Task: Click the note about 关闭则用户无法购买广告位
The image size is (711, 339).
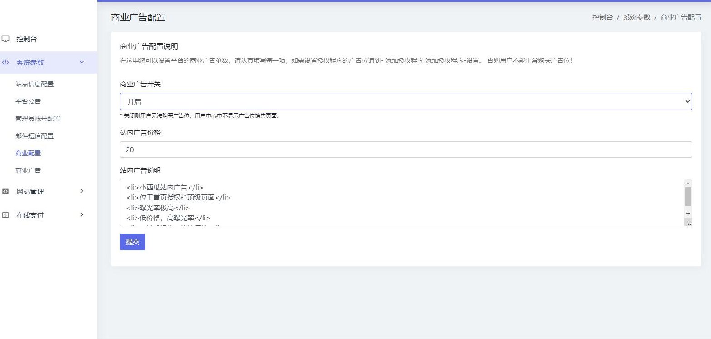Action: (200, 116)
